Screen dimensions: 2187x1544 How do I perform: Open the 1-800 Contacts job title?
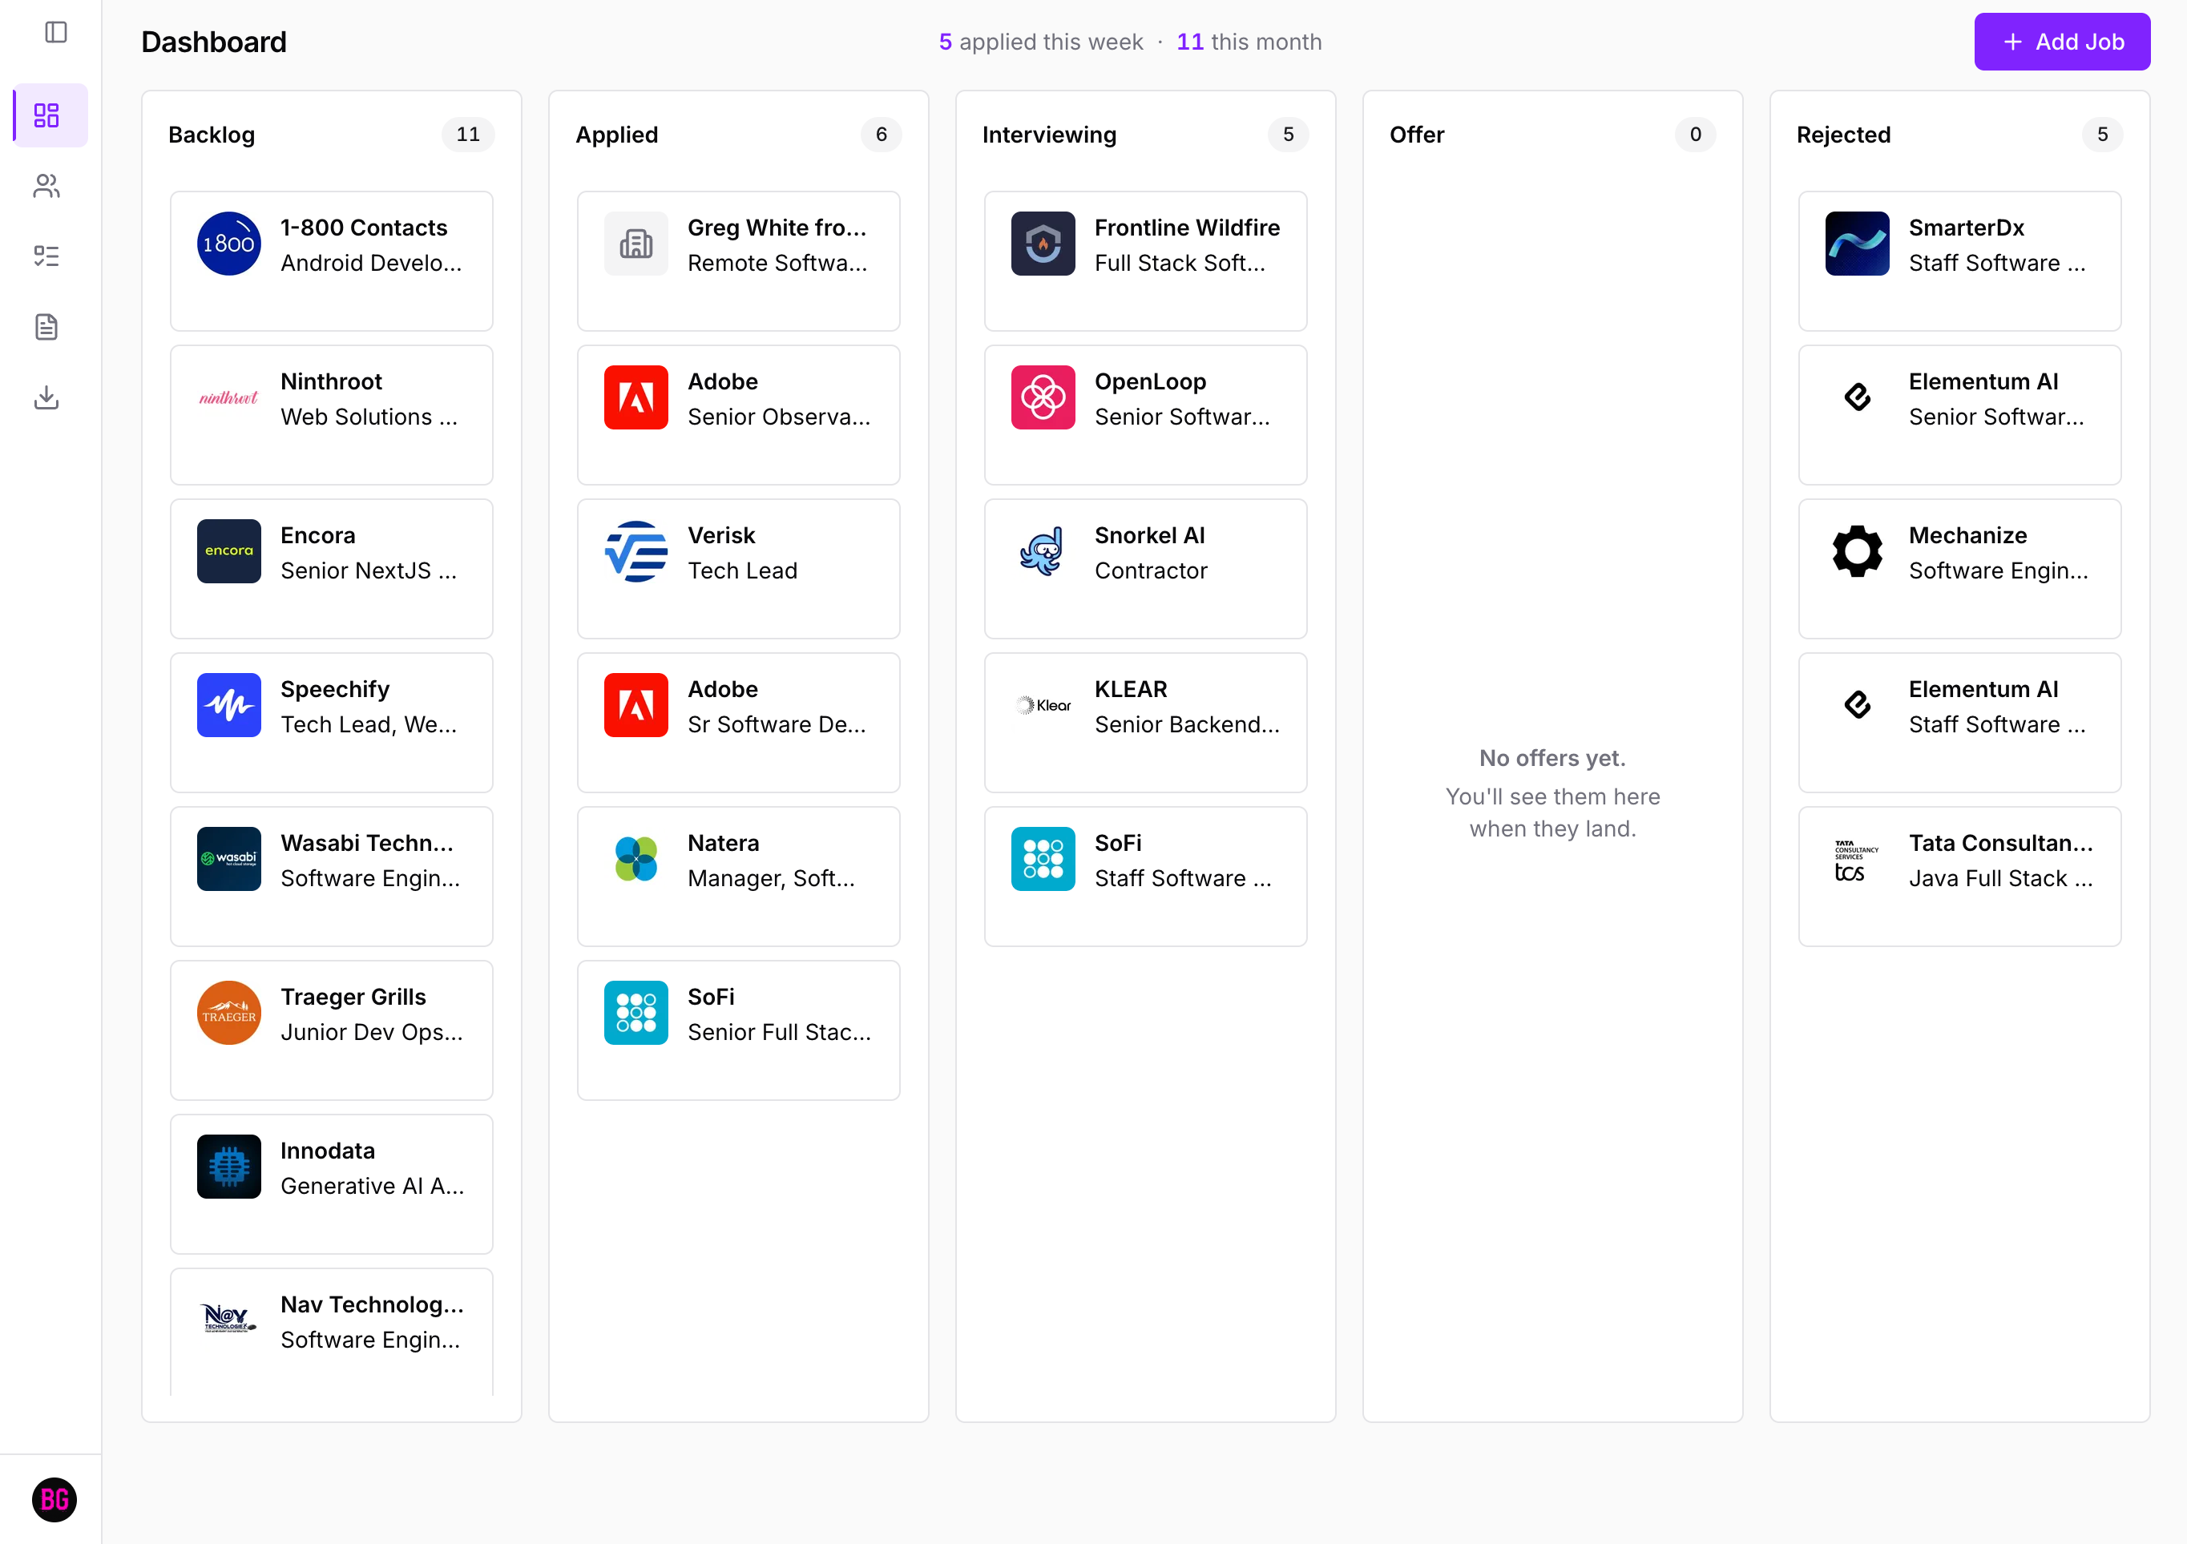(x=370, y=263)
